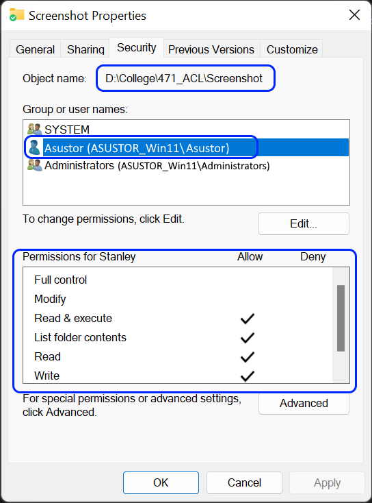
Task: Click the SYSTEM group icon
Action: coord(35,130)
